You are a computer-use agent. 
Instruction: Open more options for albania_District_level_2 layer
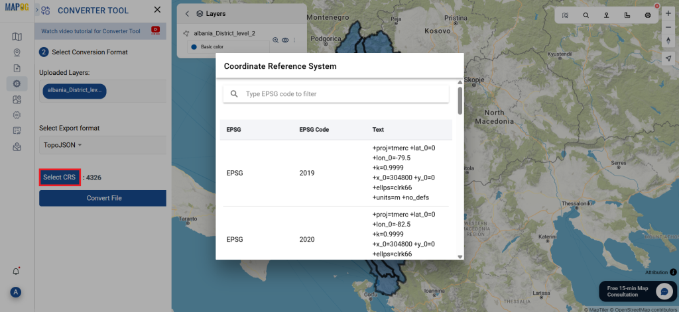pos(294,40)
